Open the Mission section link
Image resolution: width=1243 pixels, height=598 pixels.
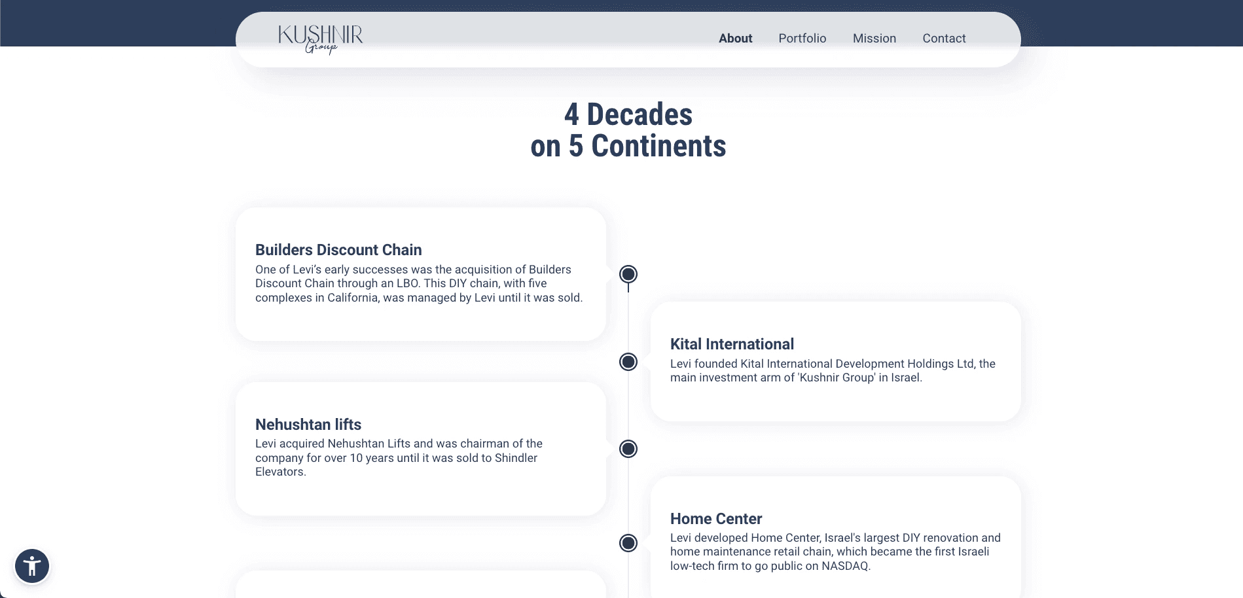pos(874,39)
